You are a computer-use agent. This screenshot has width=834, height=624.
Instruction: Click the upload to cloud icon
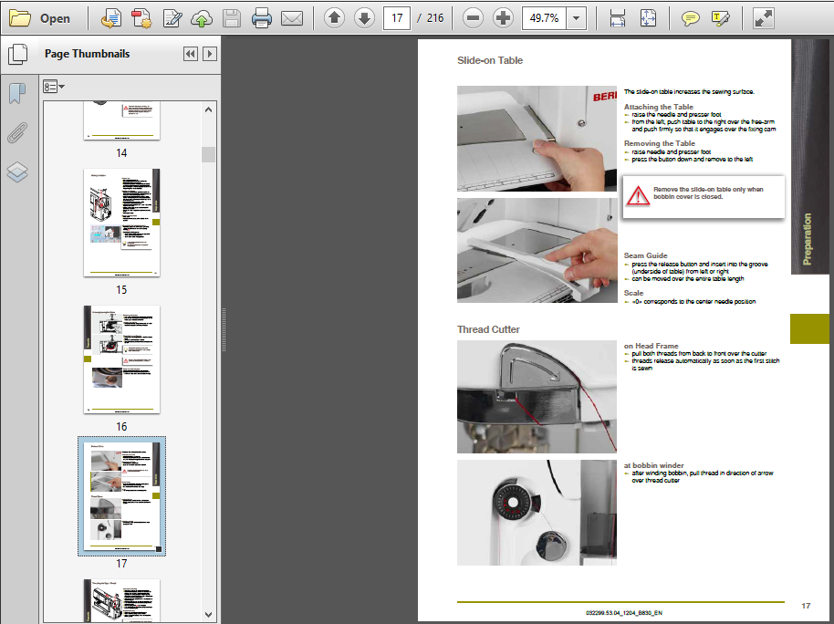(x=202, y=18)
